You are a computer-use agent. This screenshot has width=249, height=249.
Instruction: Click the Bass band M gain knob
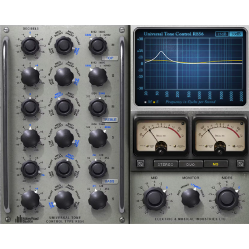point(30,169)
